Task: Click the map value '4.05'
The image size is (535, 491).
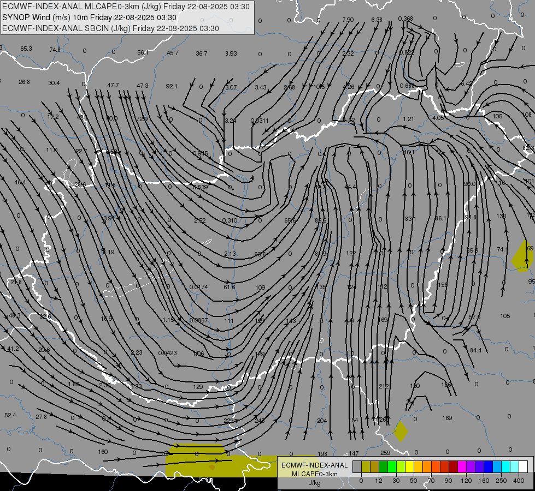Action: 438,118
